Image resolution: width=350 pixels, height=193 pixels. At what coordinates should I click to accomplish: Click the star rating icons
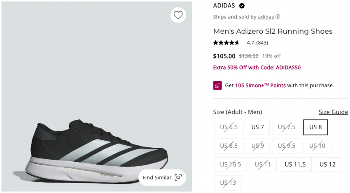pyautogui.click(x=226, y=42)
